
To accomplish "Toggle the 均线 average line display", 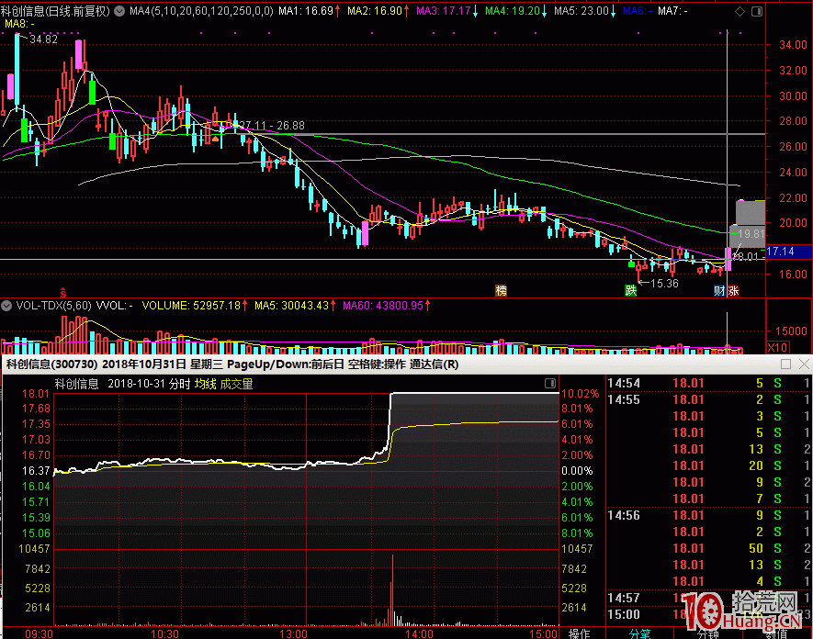I will [x=204, y=384].
